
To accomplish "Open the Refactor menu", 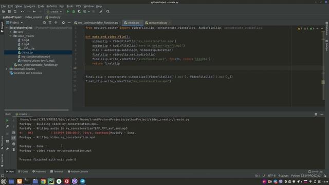I will (x=51, y=6).
